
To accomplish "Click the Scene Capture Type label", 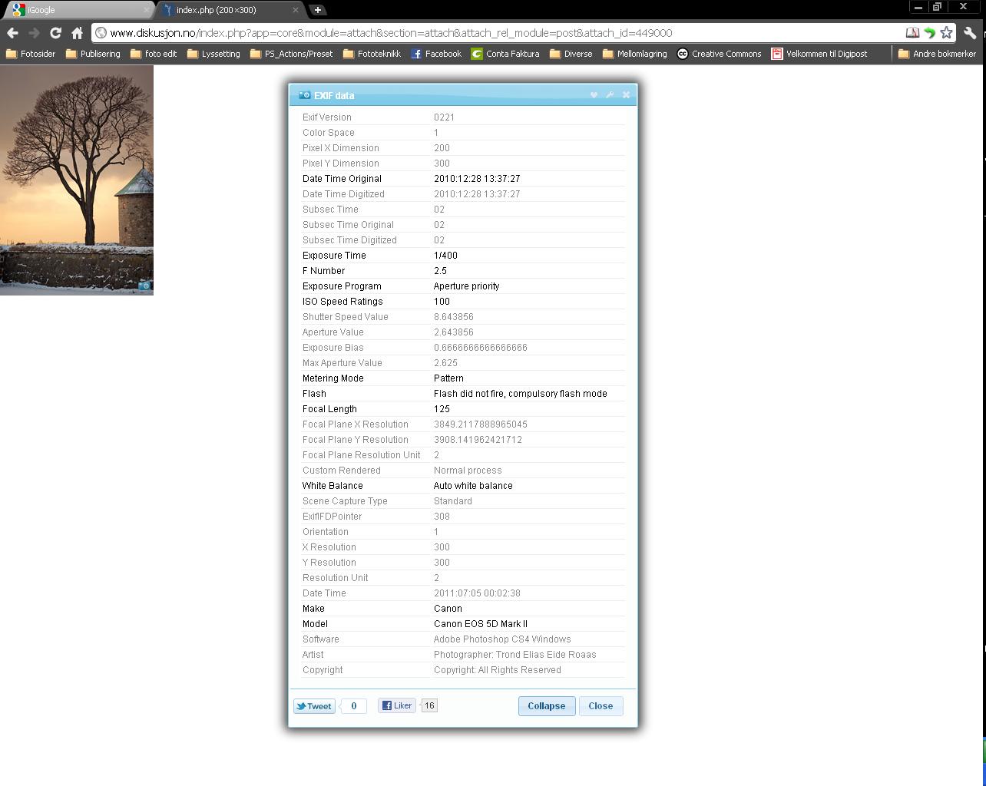I will (x=345, y=501).
